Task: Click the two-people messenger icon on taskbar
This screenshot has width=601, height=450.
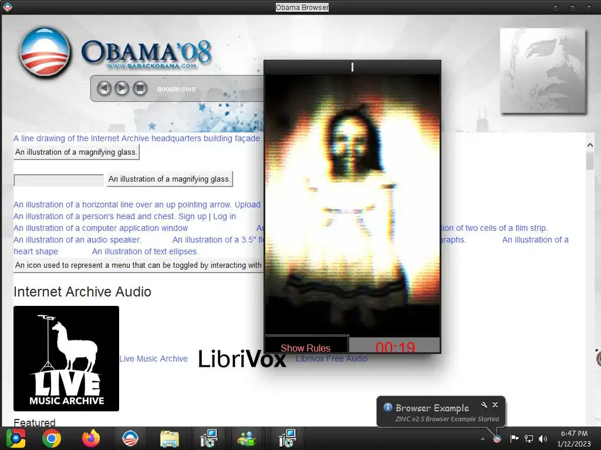Action: coord(247,438)
